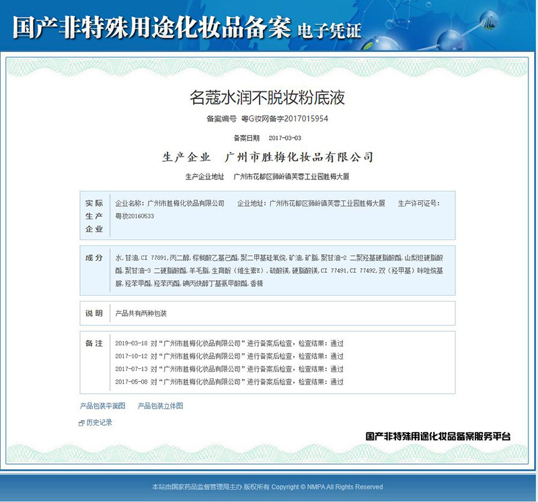Image resolution: width=538 pixels, height=502 pixels.
Task: Click the 备注 row label
Action: 94,343
